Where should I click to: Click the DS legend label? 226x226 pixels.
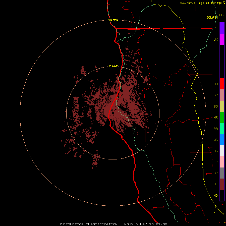(215, 151)
